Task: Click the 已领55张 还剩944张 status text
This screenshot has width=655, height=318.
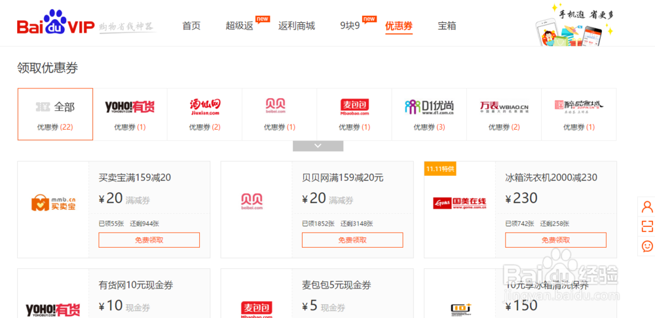Action: 128,224
